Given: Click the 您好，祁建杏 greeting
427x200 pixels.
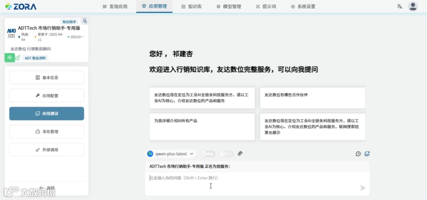Looking at the screenshot, I should [171, 54].
